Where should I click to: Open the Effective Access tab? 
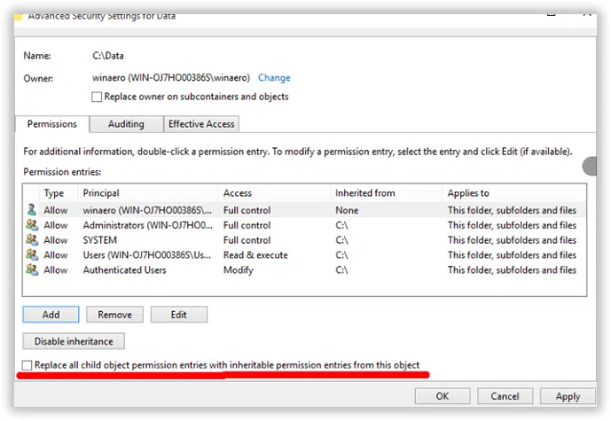[200, 124]
